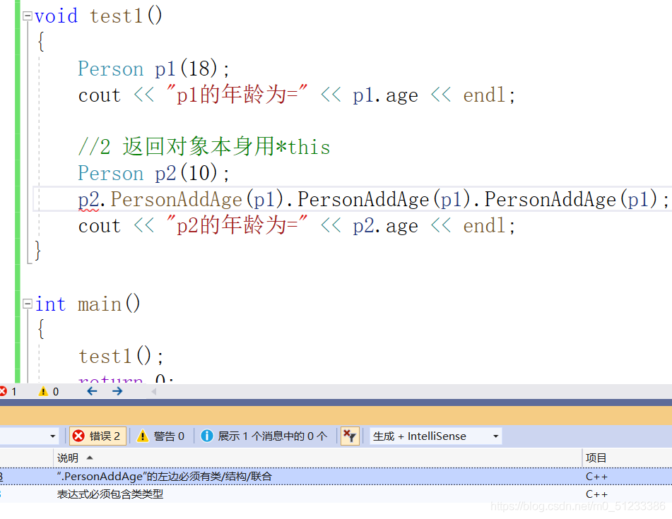Click the red error count indicator
This screenshot has width=672, height=519.
(8, 391)
